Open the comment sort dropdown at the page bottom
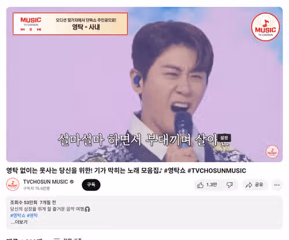 (68, 239)
